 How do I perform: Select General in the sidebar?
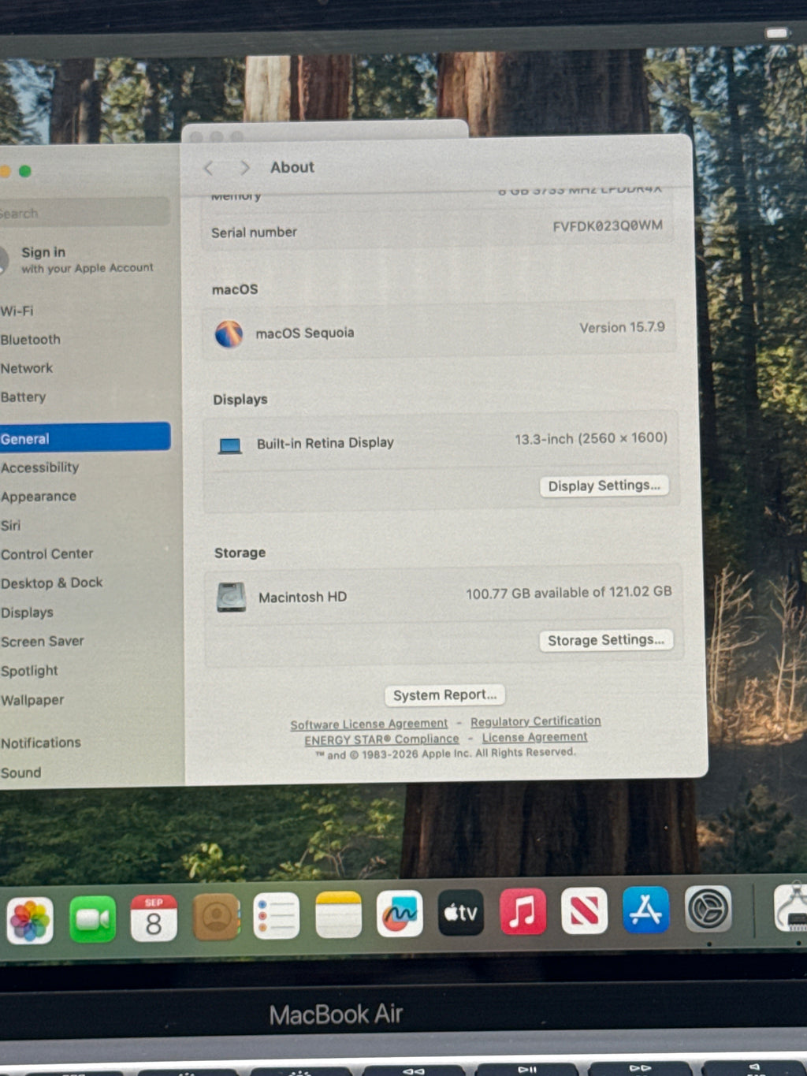84,437
